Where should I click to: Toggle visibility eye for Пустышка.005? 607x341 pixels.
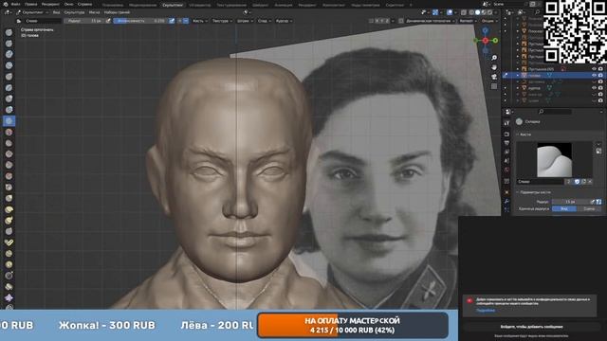point(594,69)
